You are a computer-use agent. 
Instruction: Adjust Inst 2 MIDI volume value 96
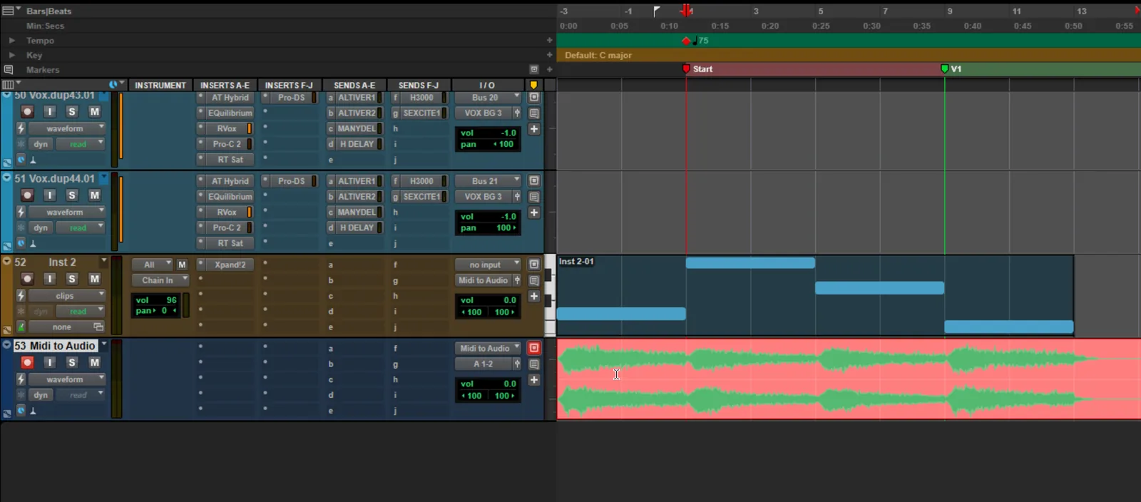(x=171, y=300)
